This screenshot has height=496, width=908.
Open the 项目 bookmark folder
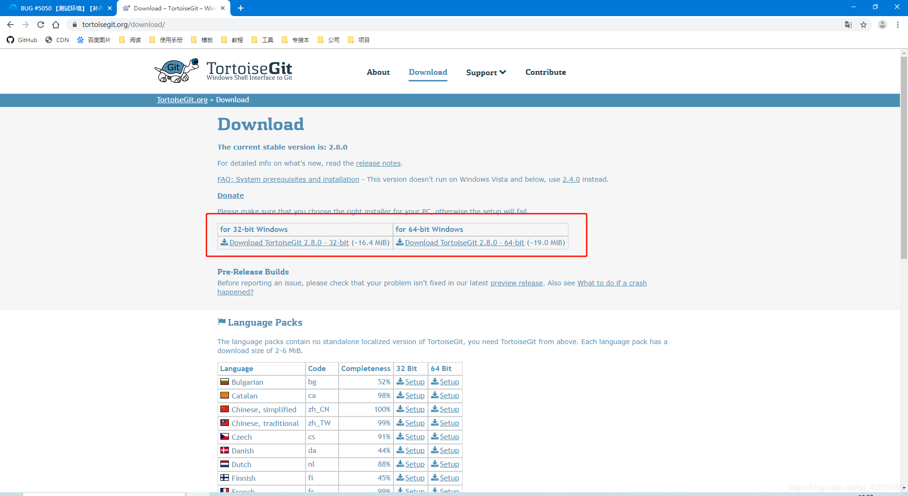click(359, 40)
